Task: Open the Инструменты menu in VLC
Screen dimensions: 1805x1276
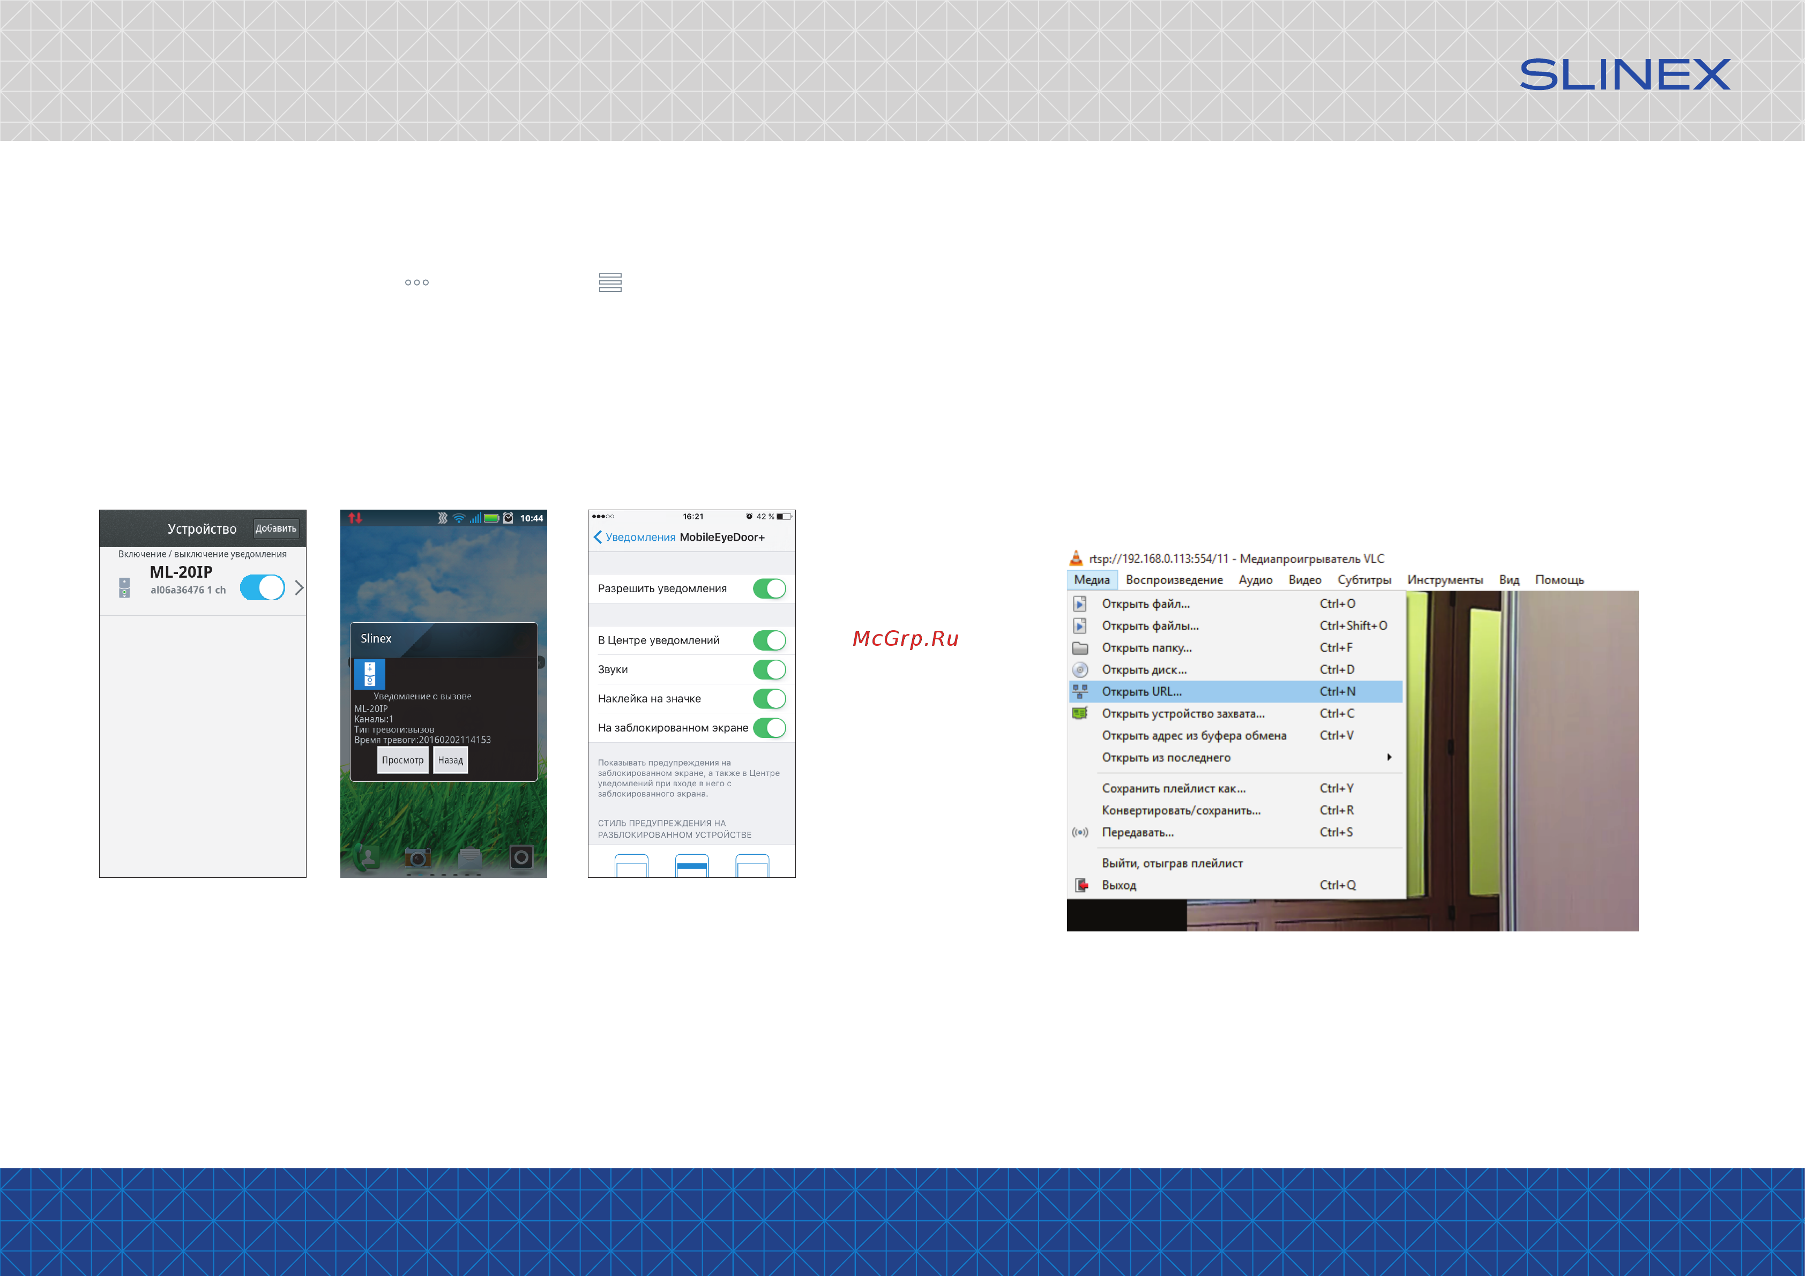Action: coord(1445,579)
